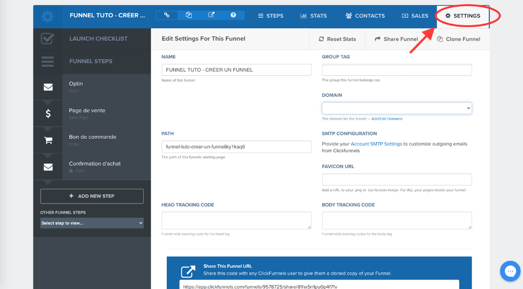Click the Funnel Steps hamburger icon
The width and height of the screenshot is (523, 289).
pos(47,62)
